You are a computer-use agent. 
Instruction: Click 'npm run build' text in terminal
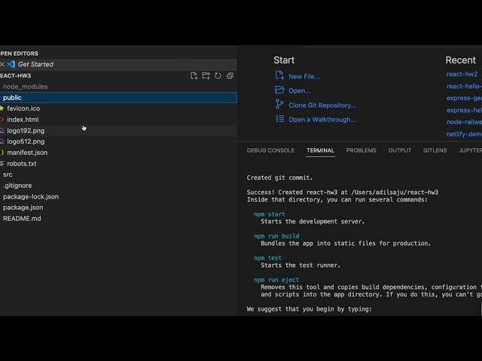(x=276, y=236)
